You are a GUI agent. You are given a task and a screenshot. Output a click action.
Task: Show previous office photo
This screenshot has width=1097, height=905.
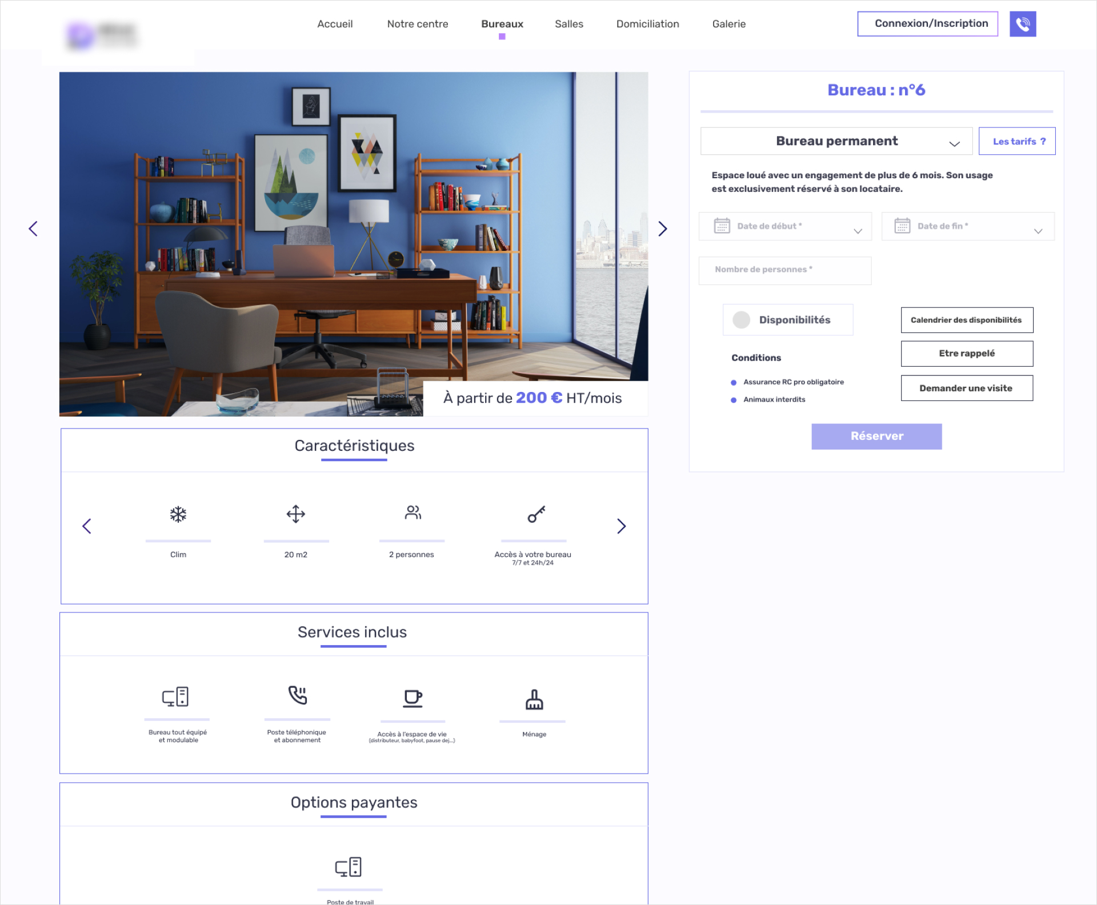(x=33, y=229)
